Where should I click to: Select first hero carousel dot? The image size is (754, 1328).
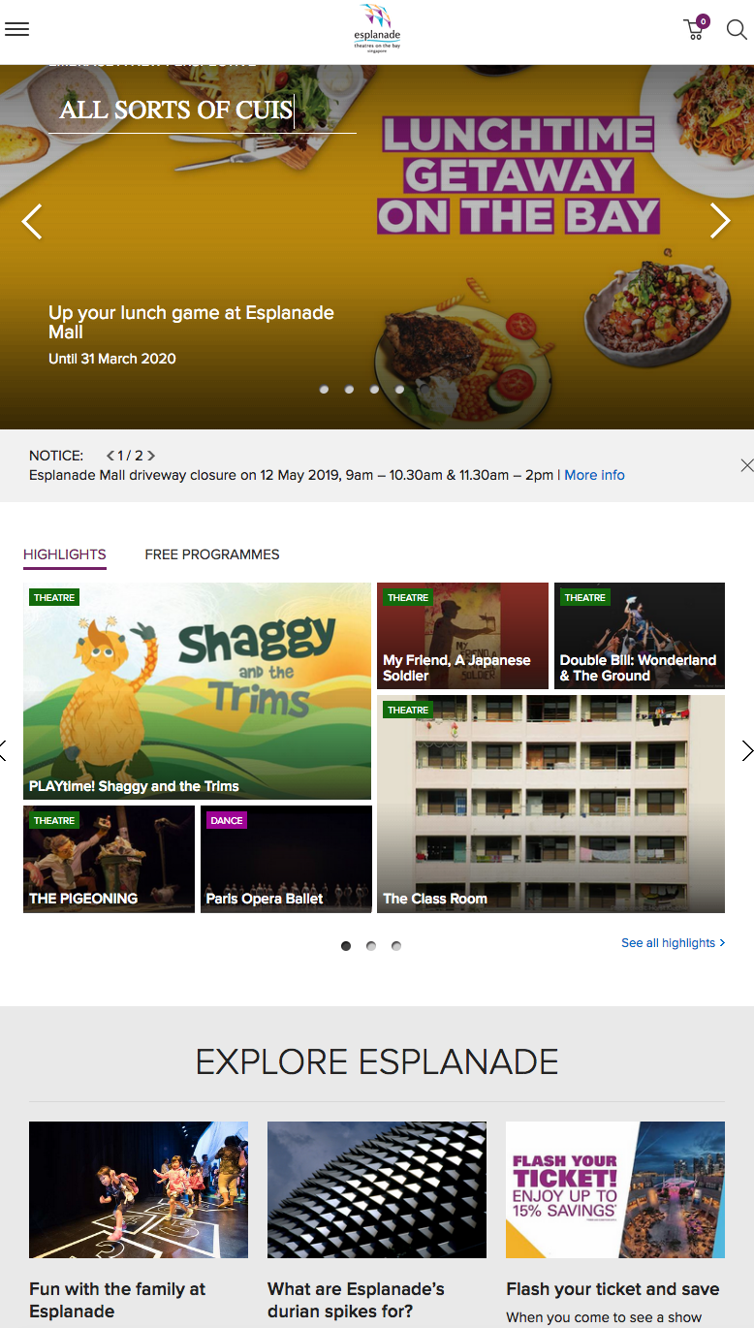click(x=324, y=390)
